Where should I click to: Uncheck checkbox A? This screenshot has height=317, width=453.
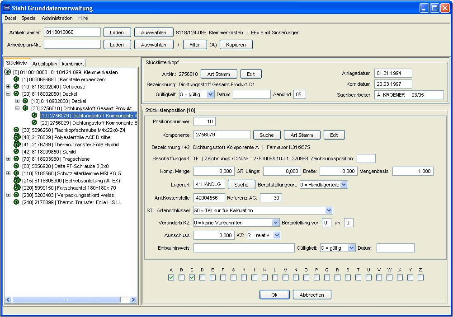171,277
